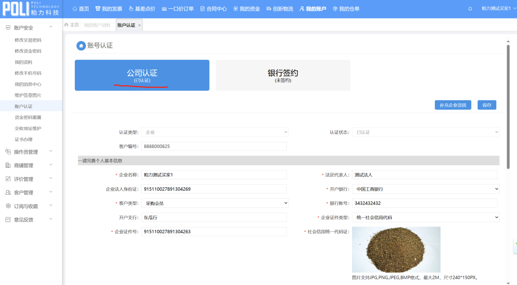
Task: Click the 保存 button
Action: coord(487,105)
